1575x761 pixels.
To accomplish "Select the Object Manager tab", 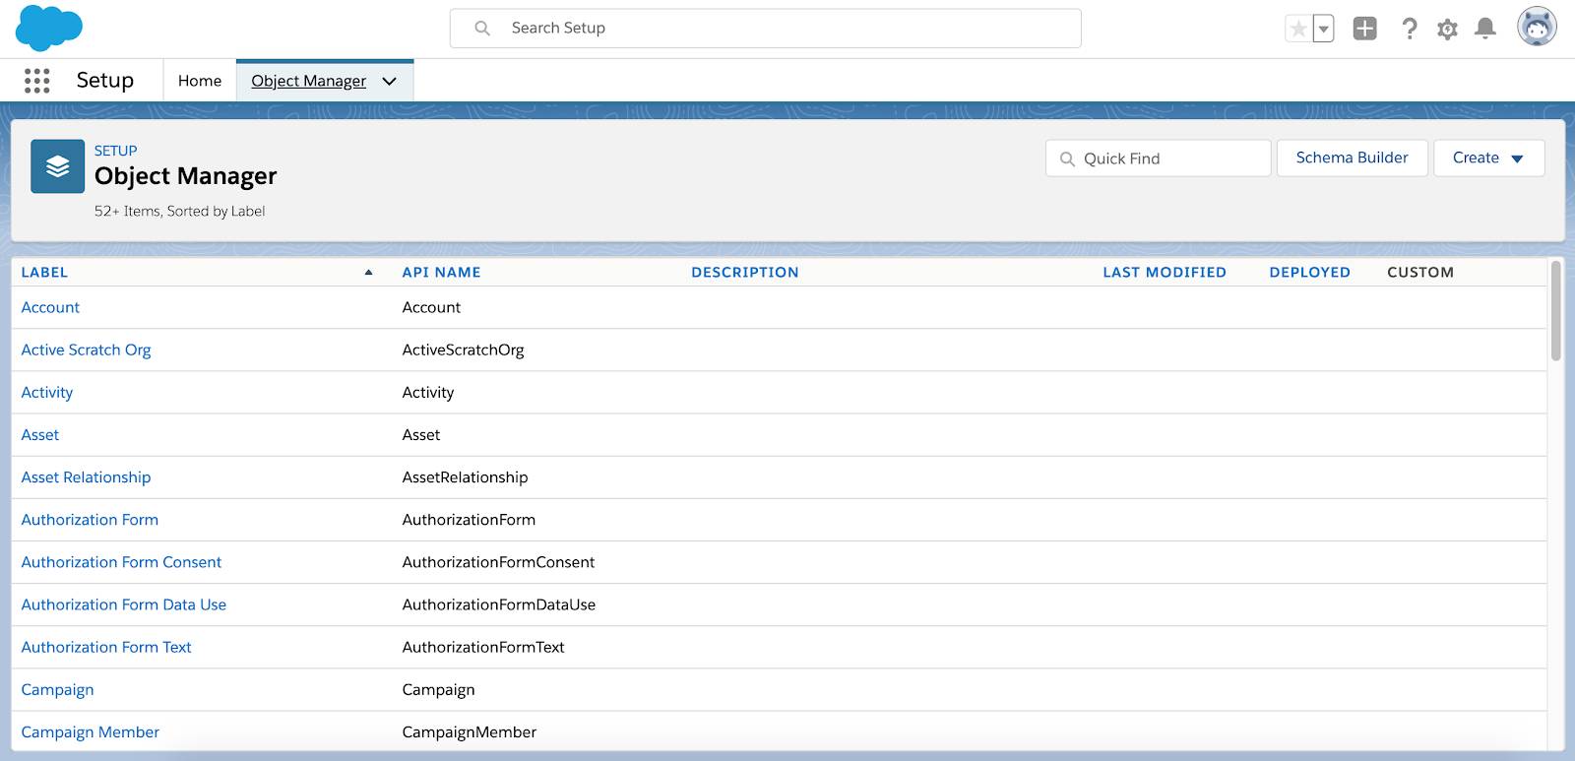I will tap(308, 81).
